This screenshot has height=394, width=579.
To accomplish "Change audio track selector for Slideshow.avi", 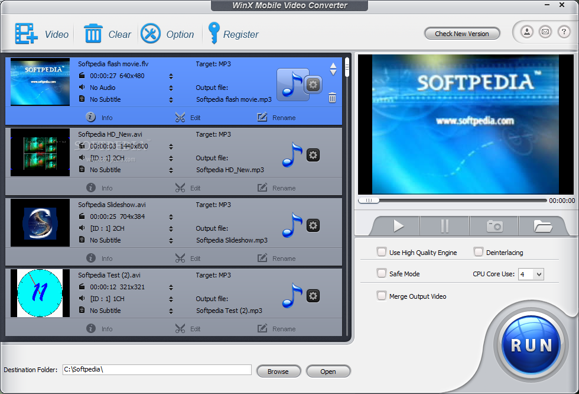I will (171, 229).
